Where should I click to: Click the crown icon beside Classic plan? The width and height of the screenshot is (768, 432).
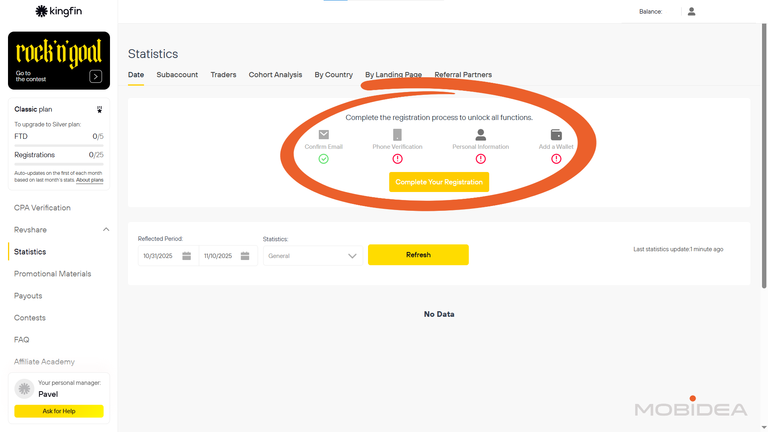[99, 109]
